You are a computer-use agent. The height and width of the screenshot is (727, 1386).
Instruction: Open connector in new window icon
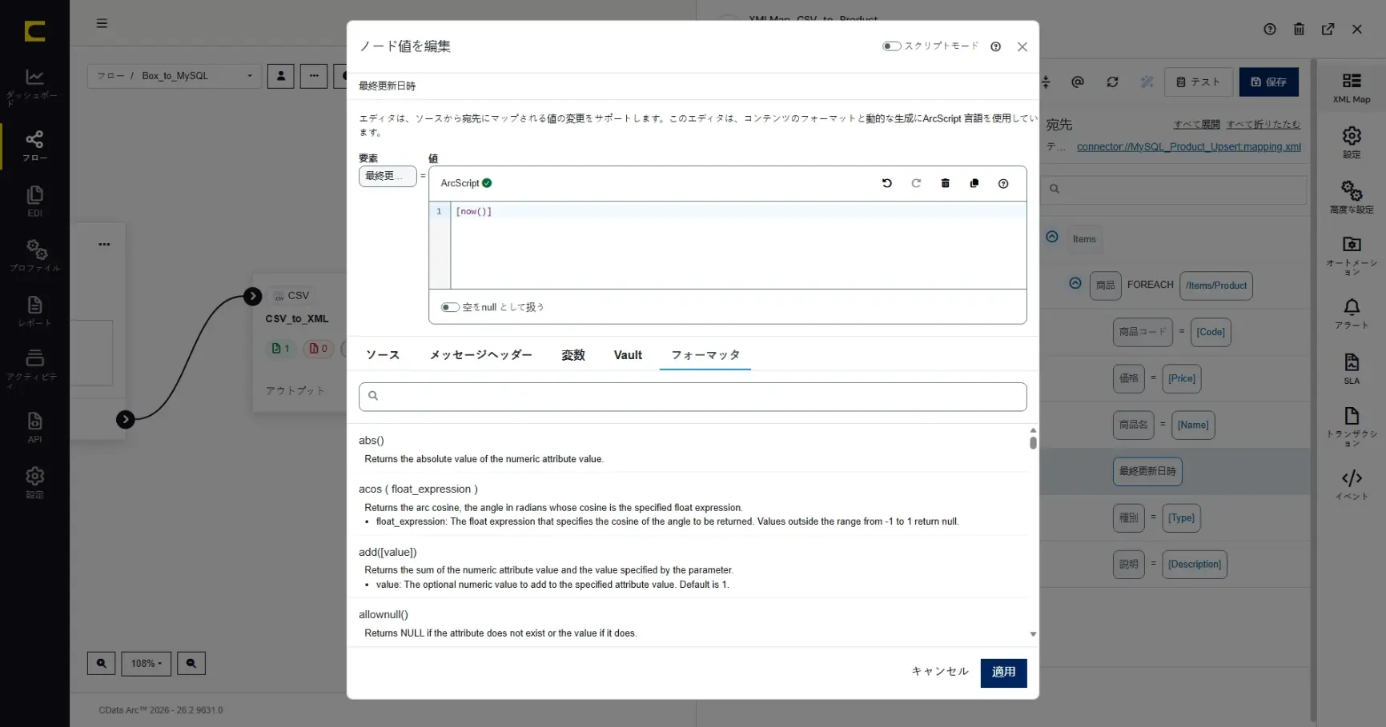1328,29
